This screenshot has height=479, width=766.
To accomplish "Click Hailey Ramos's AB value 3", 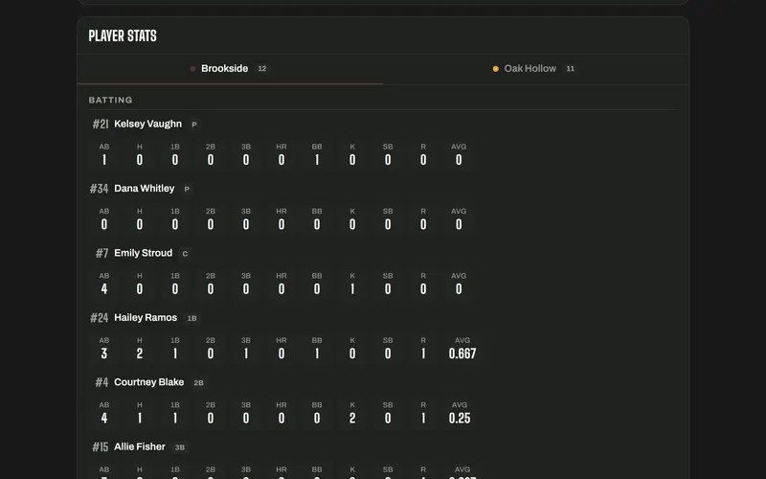I will (x=104, y=354).
